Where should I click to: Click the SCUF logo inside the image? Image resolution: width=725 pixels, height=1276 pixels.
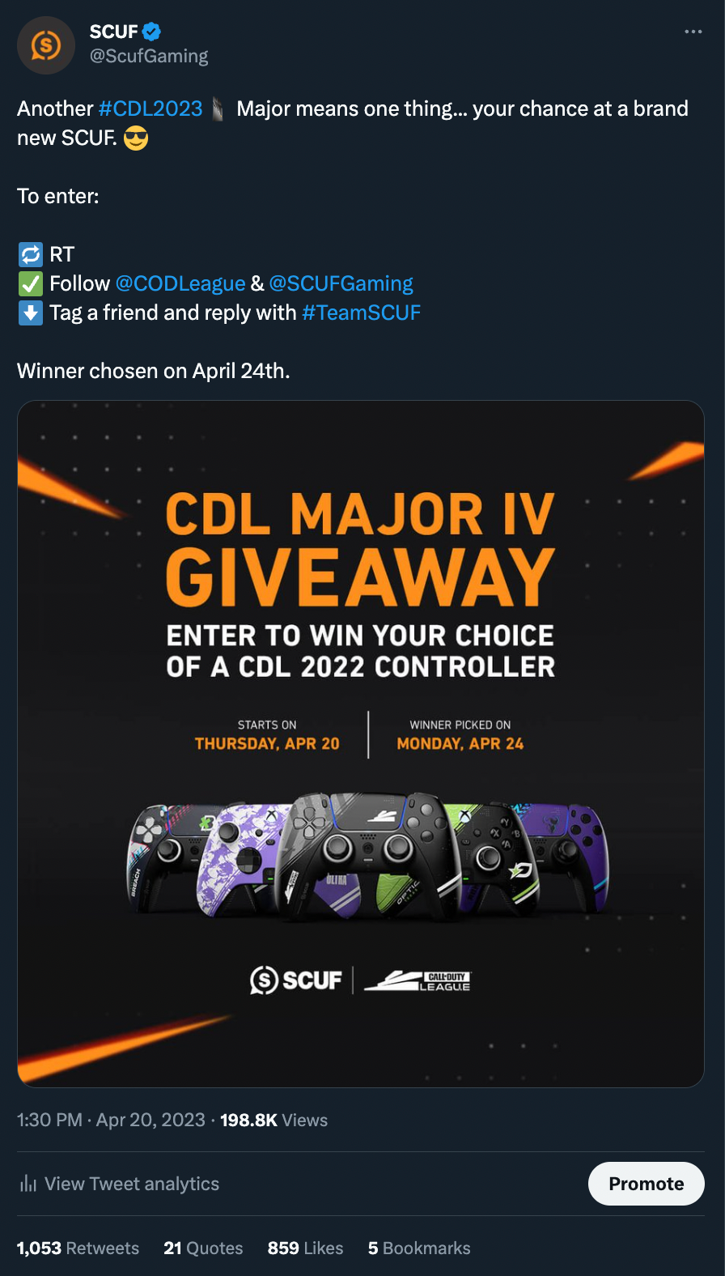click(x=296, y=980)
